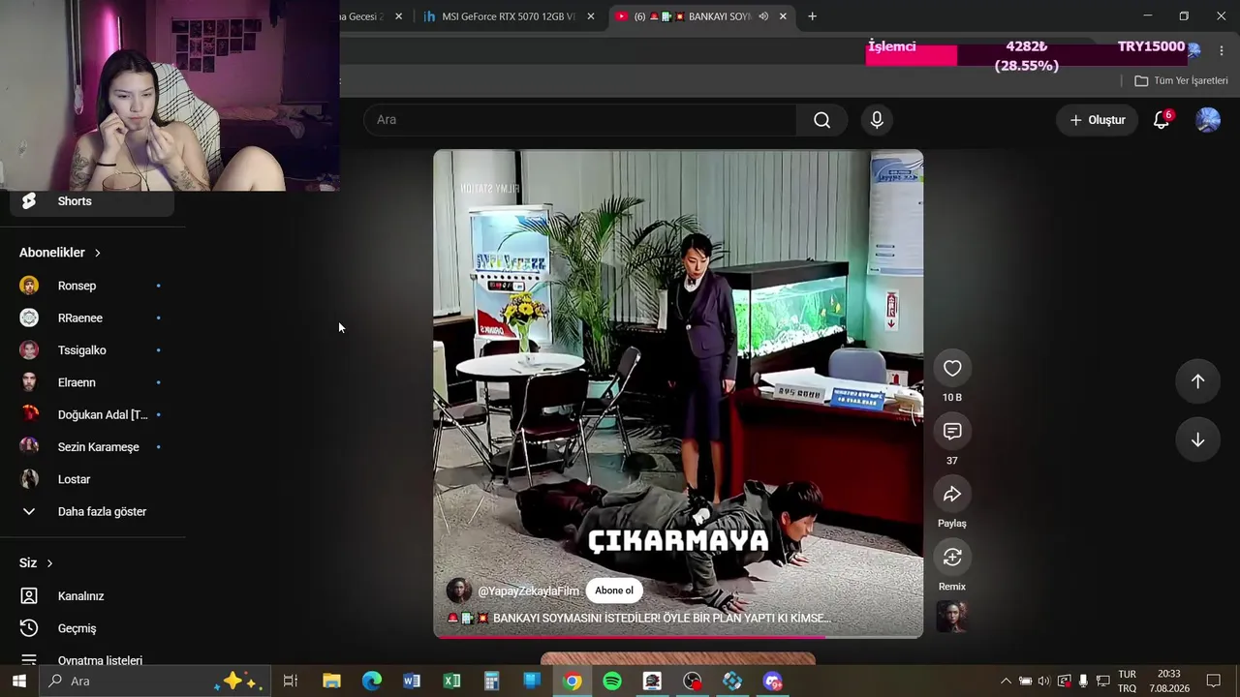
Task: Open the comments on the Short
Action: point(952,431)
